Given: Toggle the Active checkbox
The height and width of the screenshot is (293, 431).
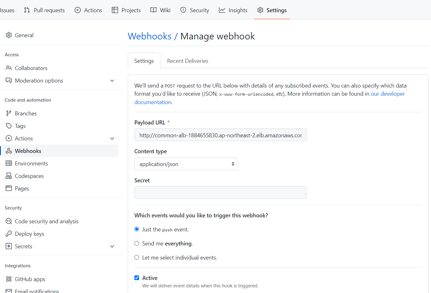Looking at the screenshot, I should tap(137, 278).
